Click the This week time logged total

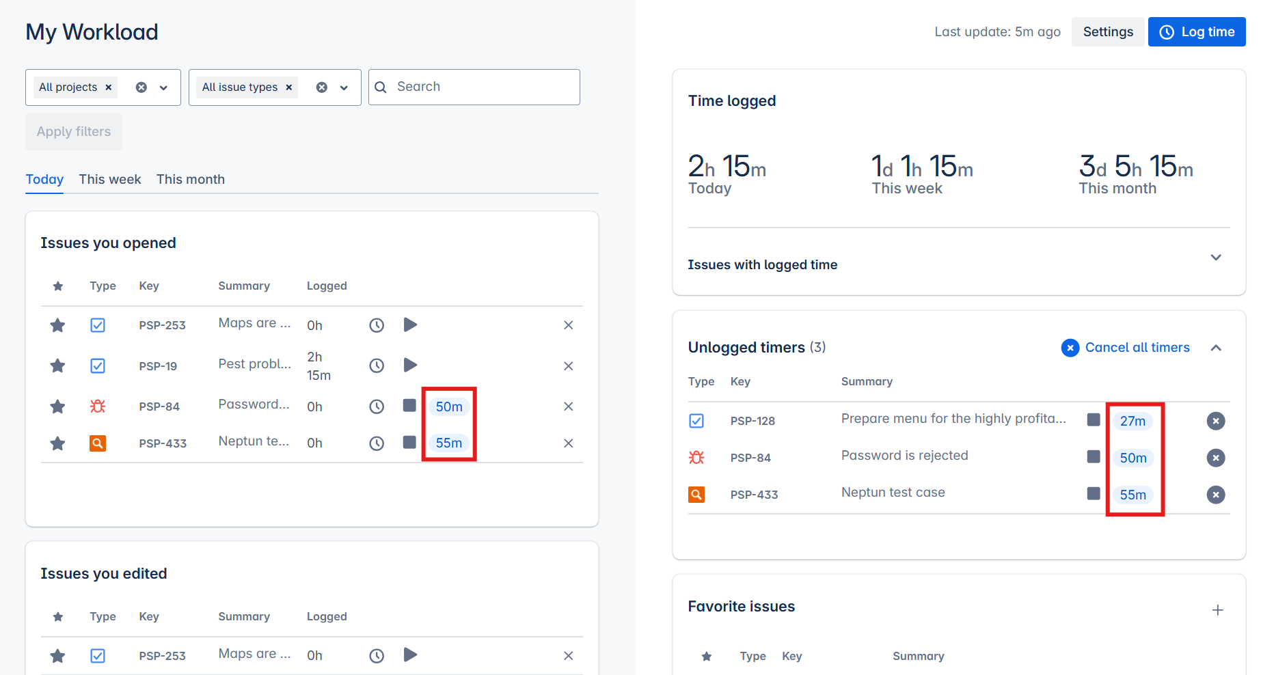922,166
